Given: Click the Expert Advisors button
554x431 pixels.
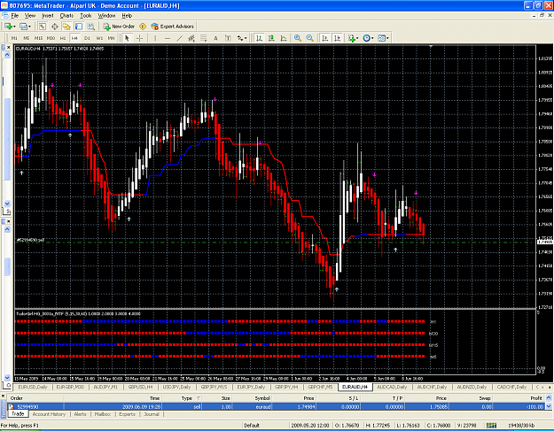Looking at the screenshot, I should coord(173,27).
